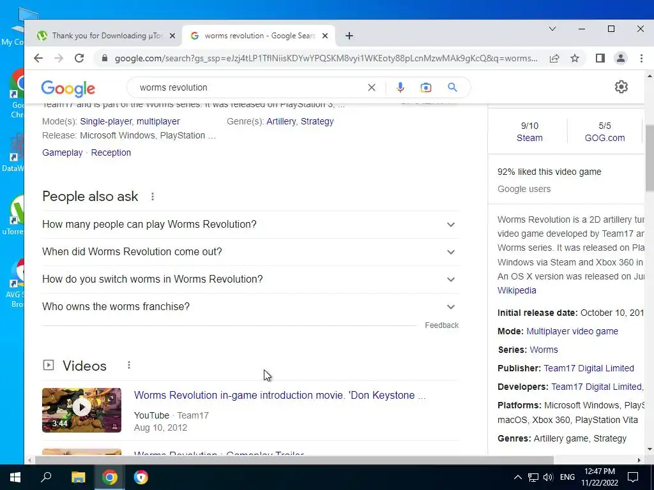Expand 'How do you switch worms in Worms Revolution?'
Image resolution: width=654 pixels, height=490 pixels.
[250, 279]
